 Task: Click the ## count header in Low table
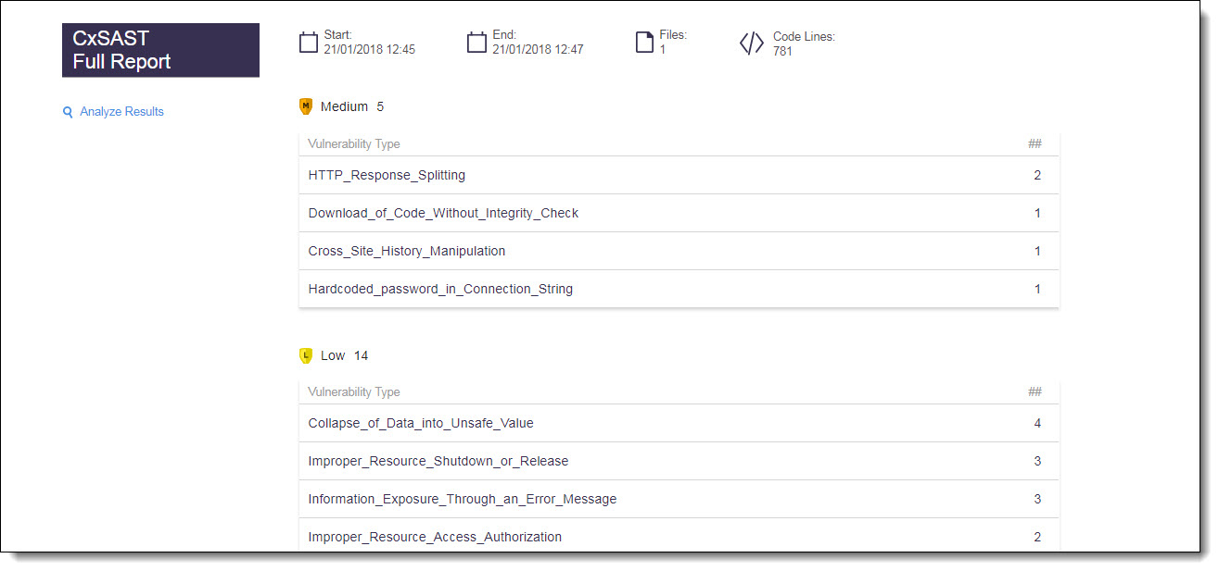tap(1035, 391)
